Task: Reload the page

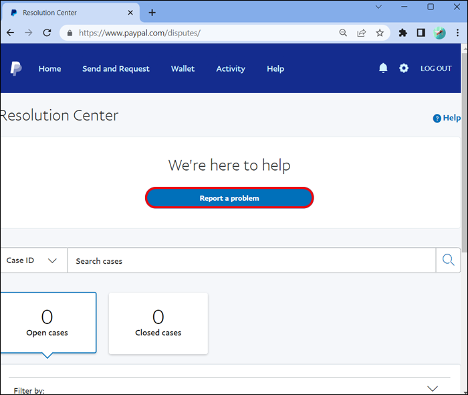Action: click(x=47, y=33)
